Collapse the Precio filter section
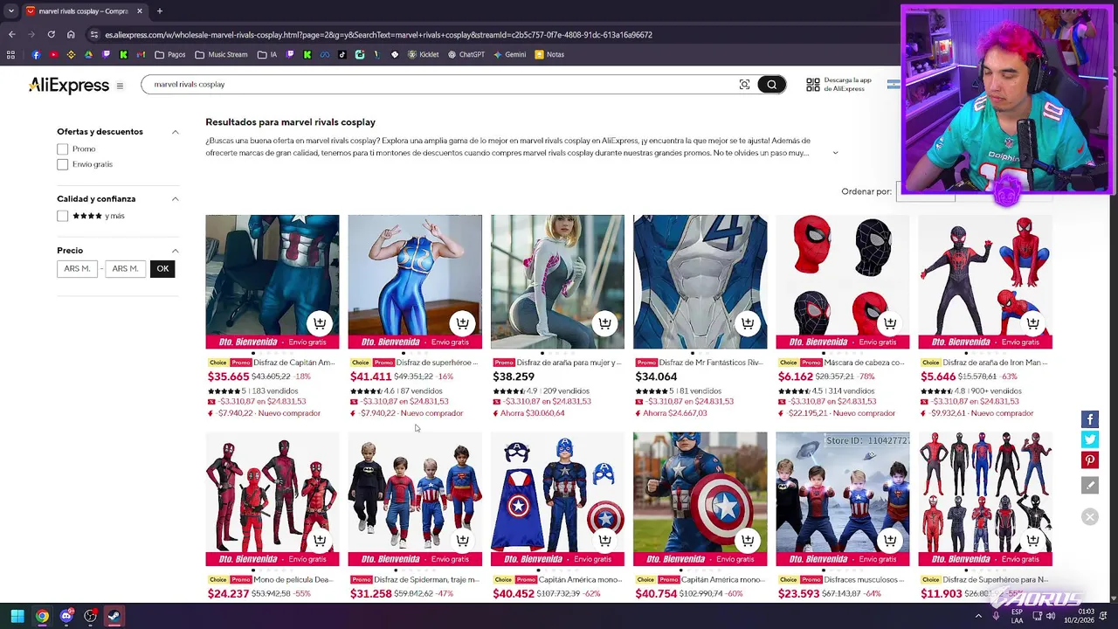The width and height of the screenshot is (1118, 629). coord(175,251)
